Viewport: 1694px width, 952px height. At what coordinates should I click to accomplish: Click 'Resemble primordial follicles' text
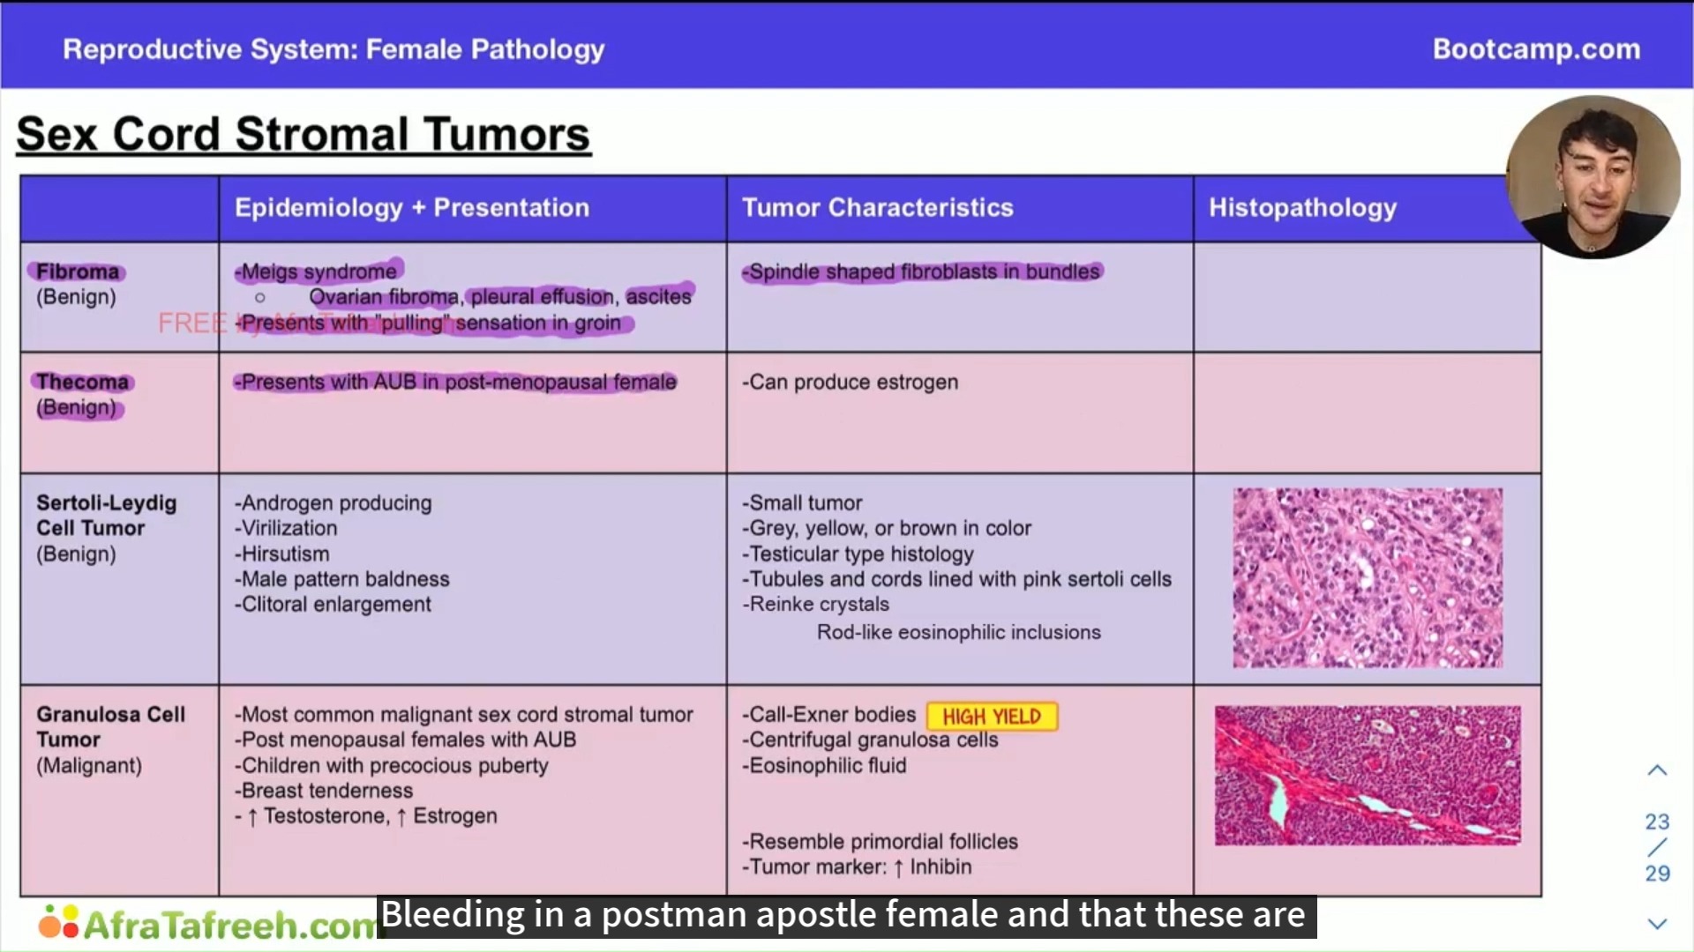pyautogui.click(x=880, y=842)
